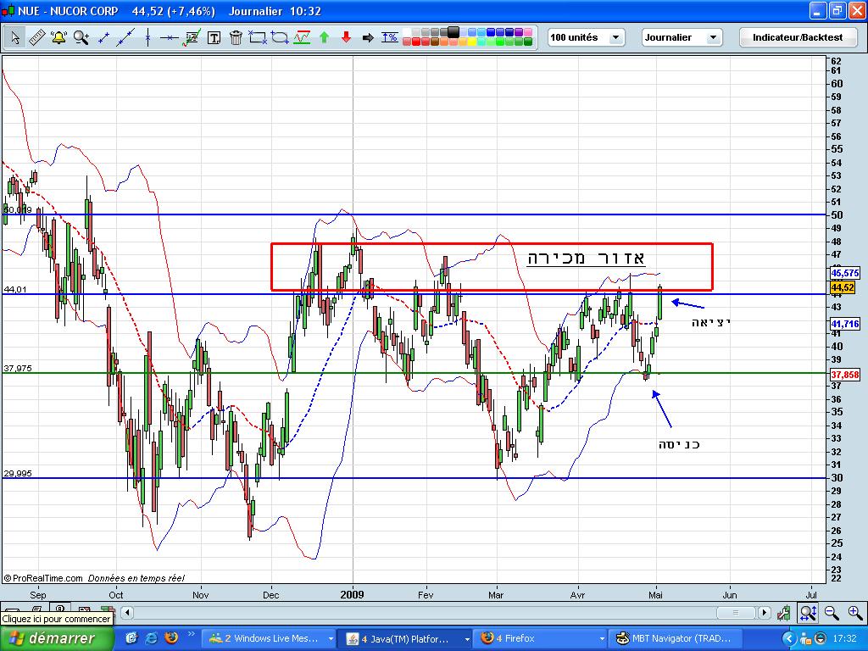Image resolution: width=868 pixels, height=651 pixels.
Task: Launch Firefox from the quick launch bar
Action: 171,637
